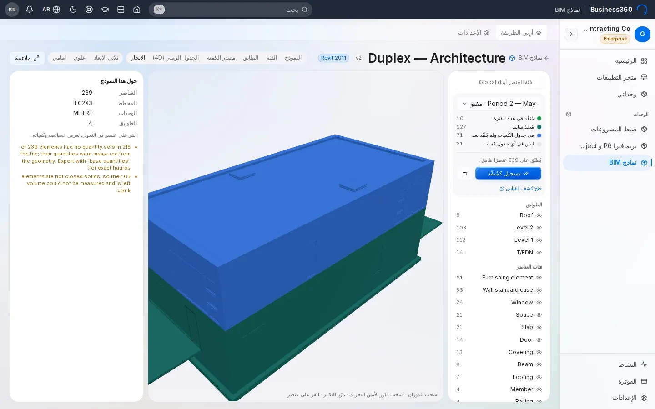The image size is (655, 409).
Task: Click the بحث search field
Action: 231,10
